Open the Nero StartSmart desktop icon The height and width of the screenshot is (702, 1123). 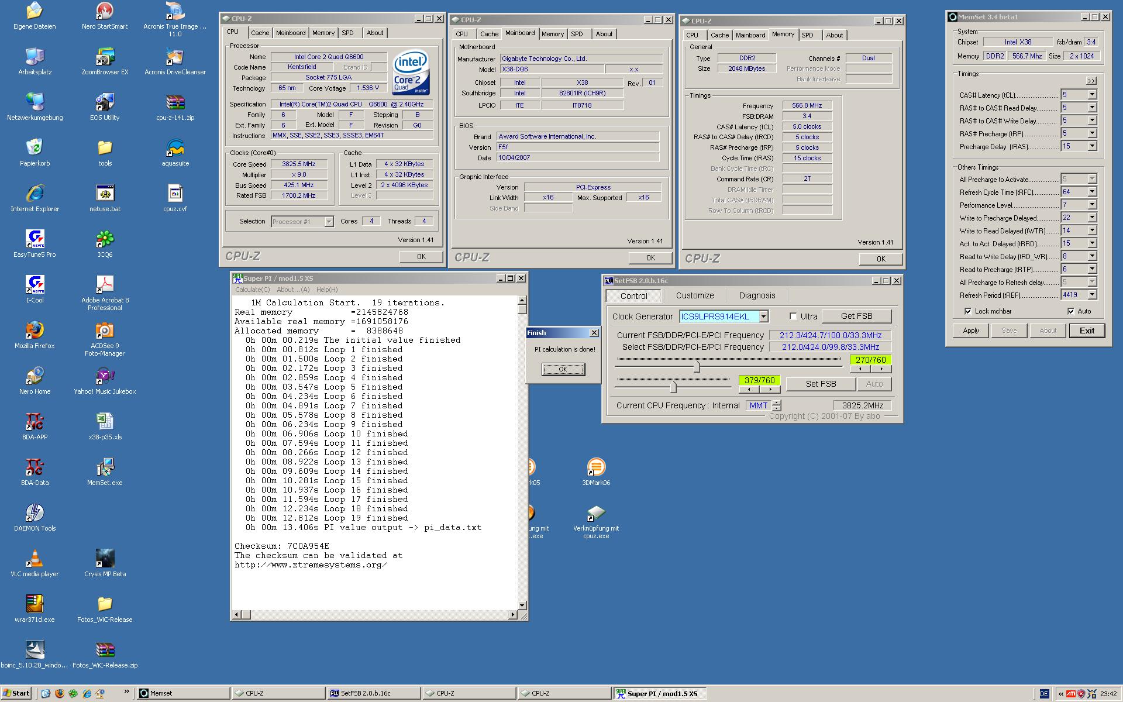click(x=105, y=16)
